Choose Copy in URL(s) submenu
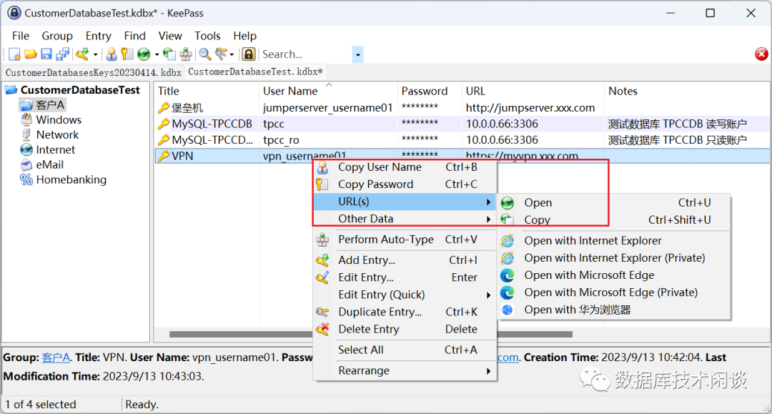Viewport: 772px width, 414px height. pyautogui.click(x=613, y=220)
